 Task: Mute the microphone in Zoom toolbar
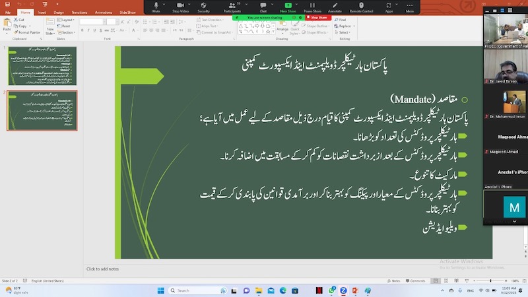coord(156,7)
